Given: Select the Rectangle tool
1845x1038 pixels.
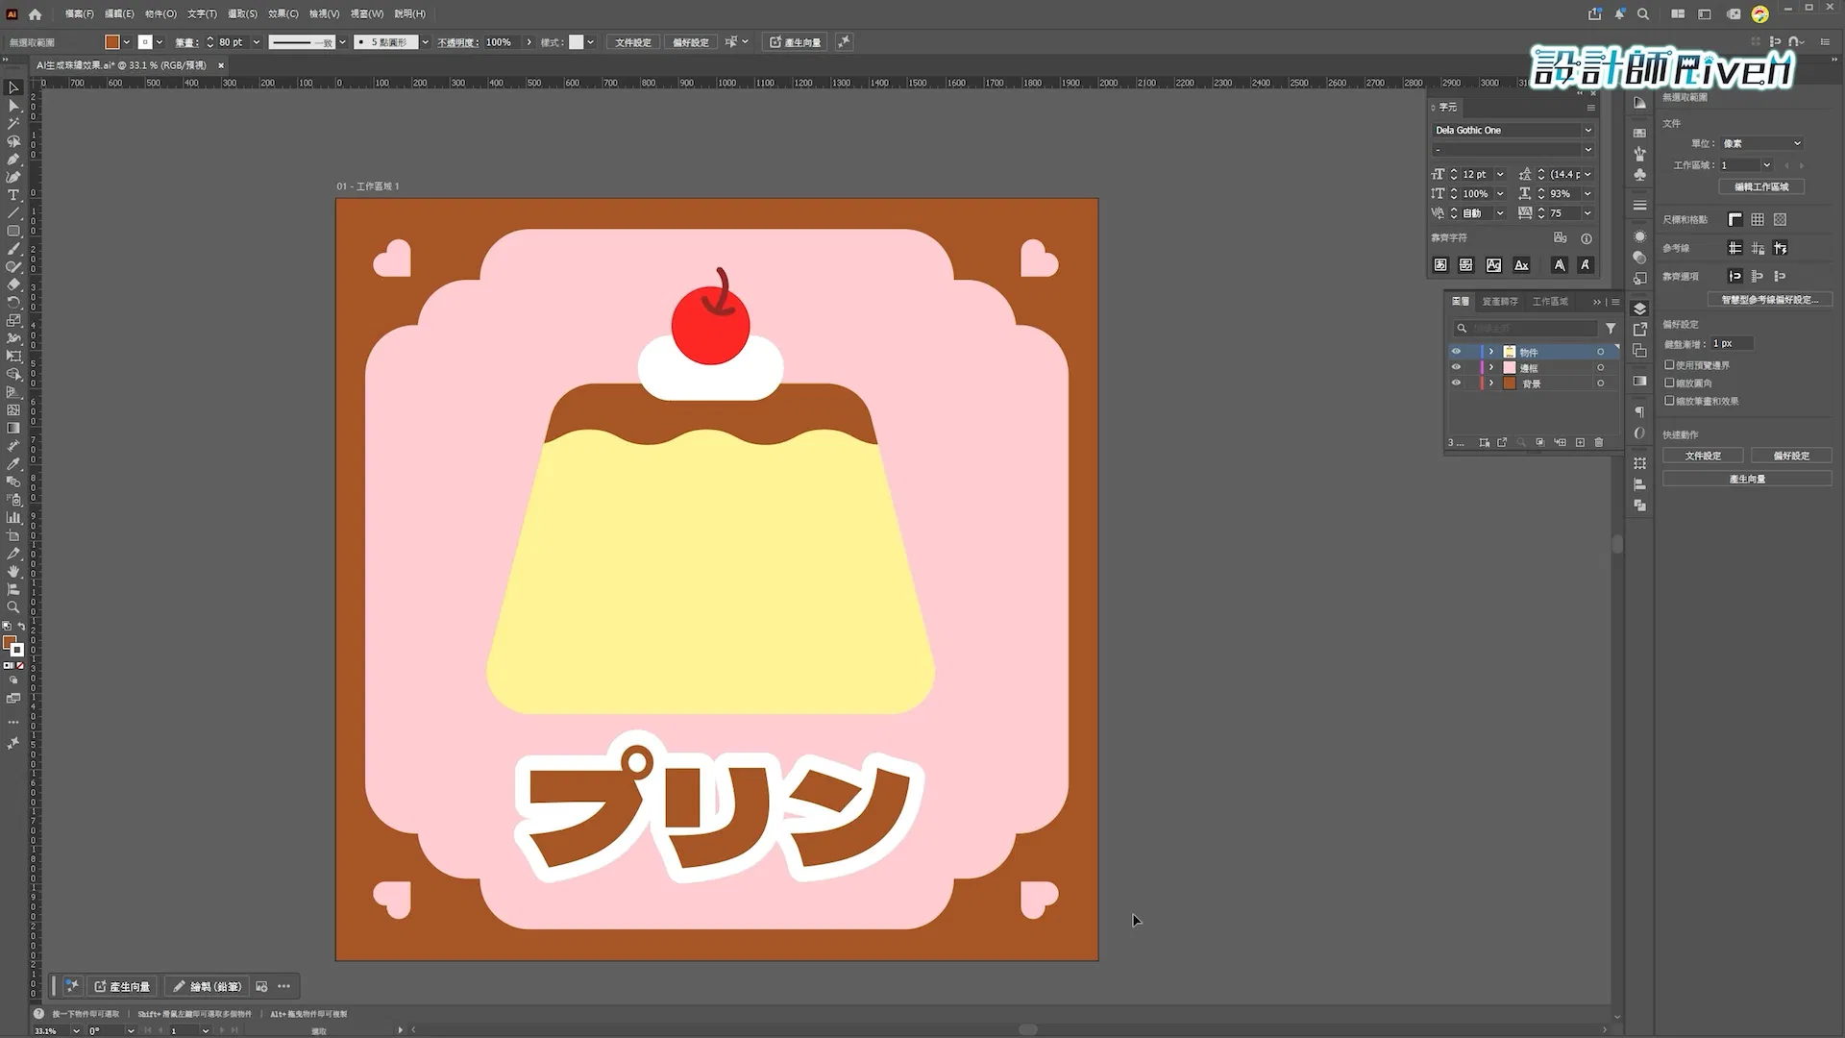Looking at the screenshot, I should click(x=13, y=232).
